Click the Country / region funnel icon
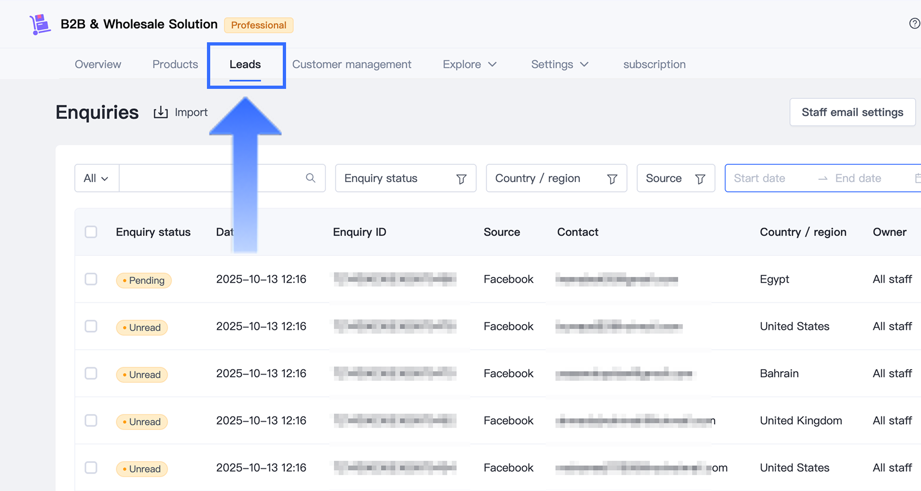 [x=612, y=179]
